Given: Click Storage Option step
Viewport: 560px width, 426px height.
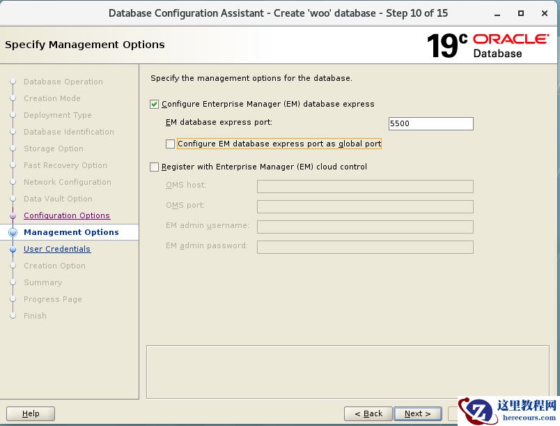Looking at the screenshot, I should 54,149.
